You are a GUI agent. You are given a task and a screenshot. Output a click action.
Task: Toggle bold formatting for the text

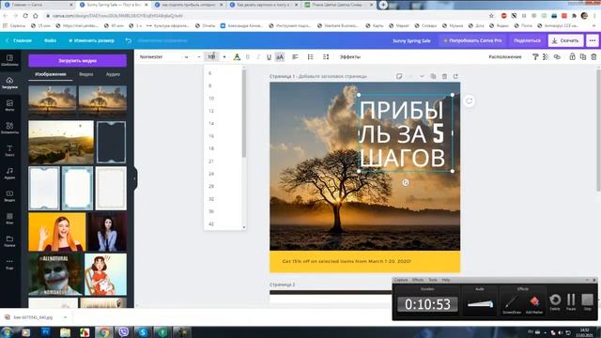pyautogui.click(x=248, y=56)
